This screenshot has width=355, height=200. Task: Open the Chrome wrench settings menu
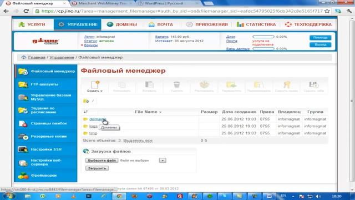coord(349,11)
